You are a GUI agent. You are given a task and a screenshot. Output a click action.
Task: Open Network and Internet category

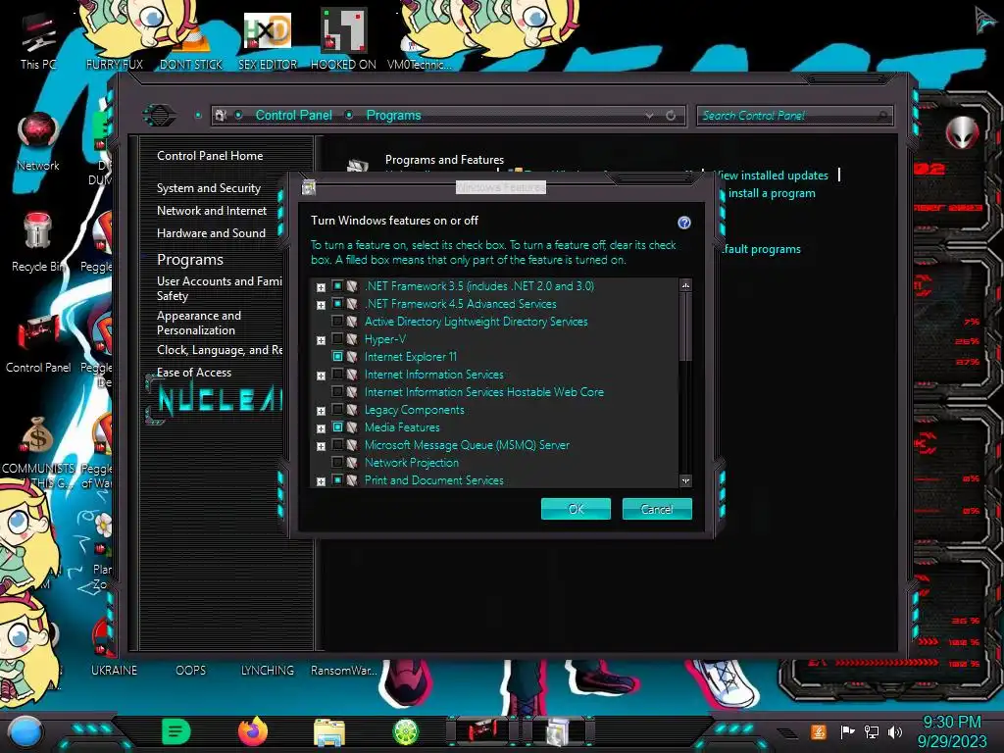click(212, 211)
